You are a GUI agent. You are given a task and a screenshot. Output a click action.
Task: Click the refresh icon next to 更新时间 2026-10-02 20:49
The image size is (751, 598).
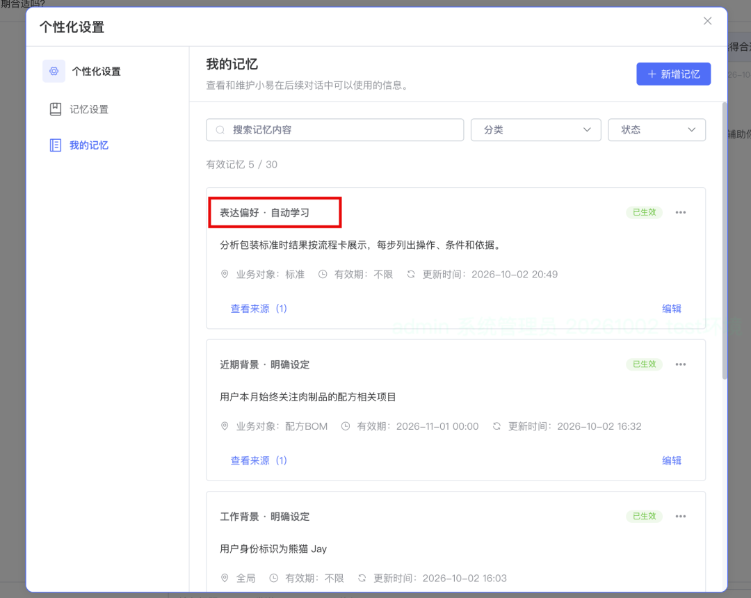click(x=411, y=275)
